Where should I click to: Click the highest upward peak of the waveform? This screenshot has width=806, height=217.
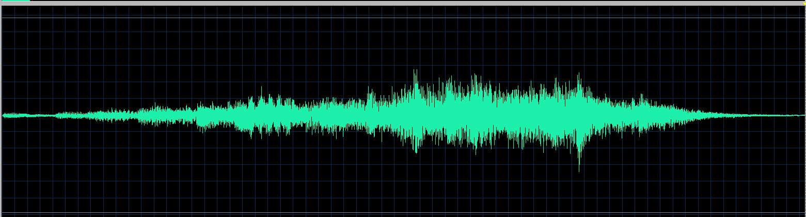pos(415,76)
